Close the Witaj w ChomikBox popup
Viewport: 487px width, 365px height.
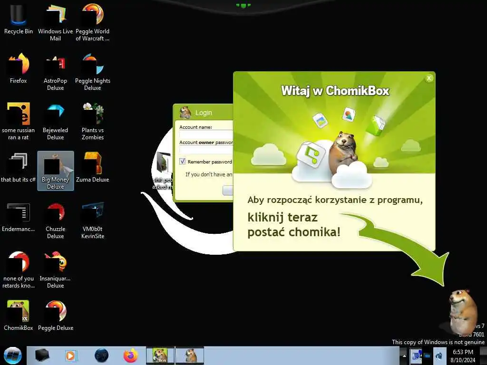(429, 78)
